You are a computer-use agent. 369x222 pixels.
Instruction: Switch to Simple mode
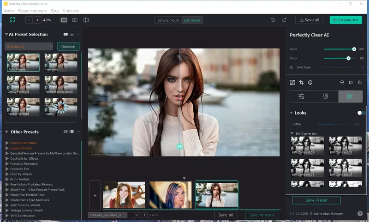click(x=168, y=20)
